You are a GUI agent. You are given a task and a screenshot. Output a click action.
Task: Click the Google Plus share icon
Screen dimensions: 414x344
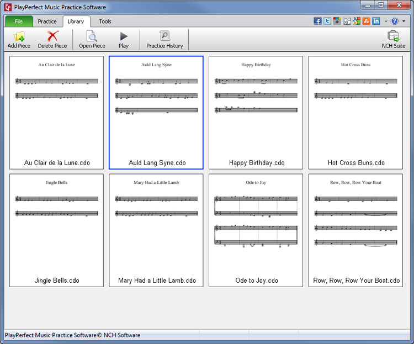337,21
